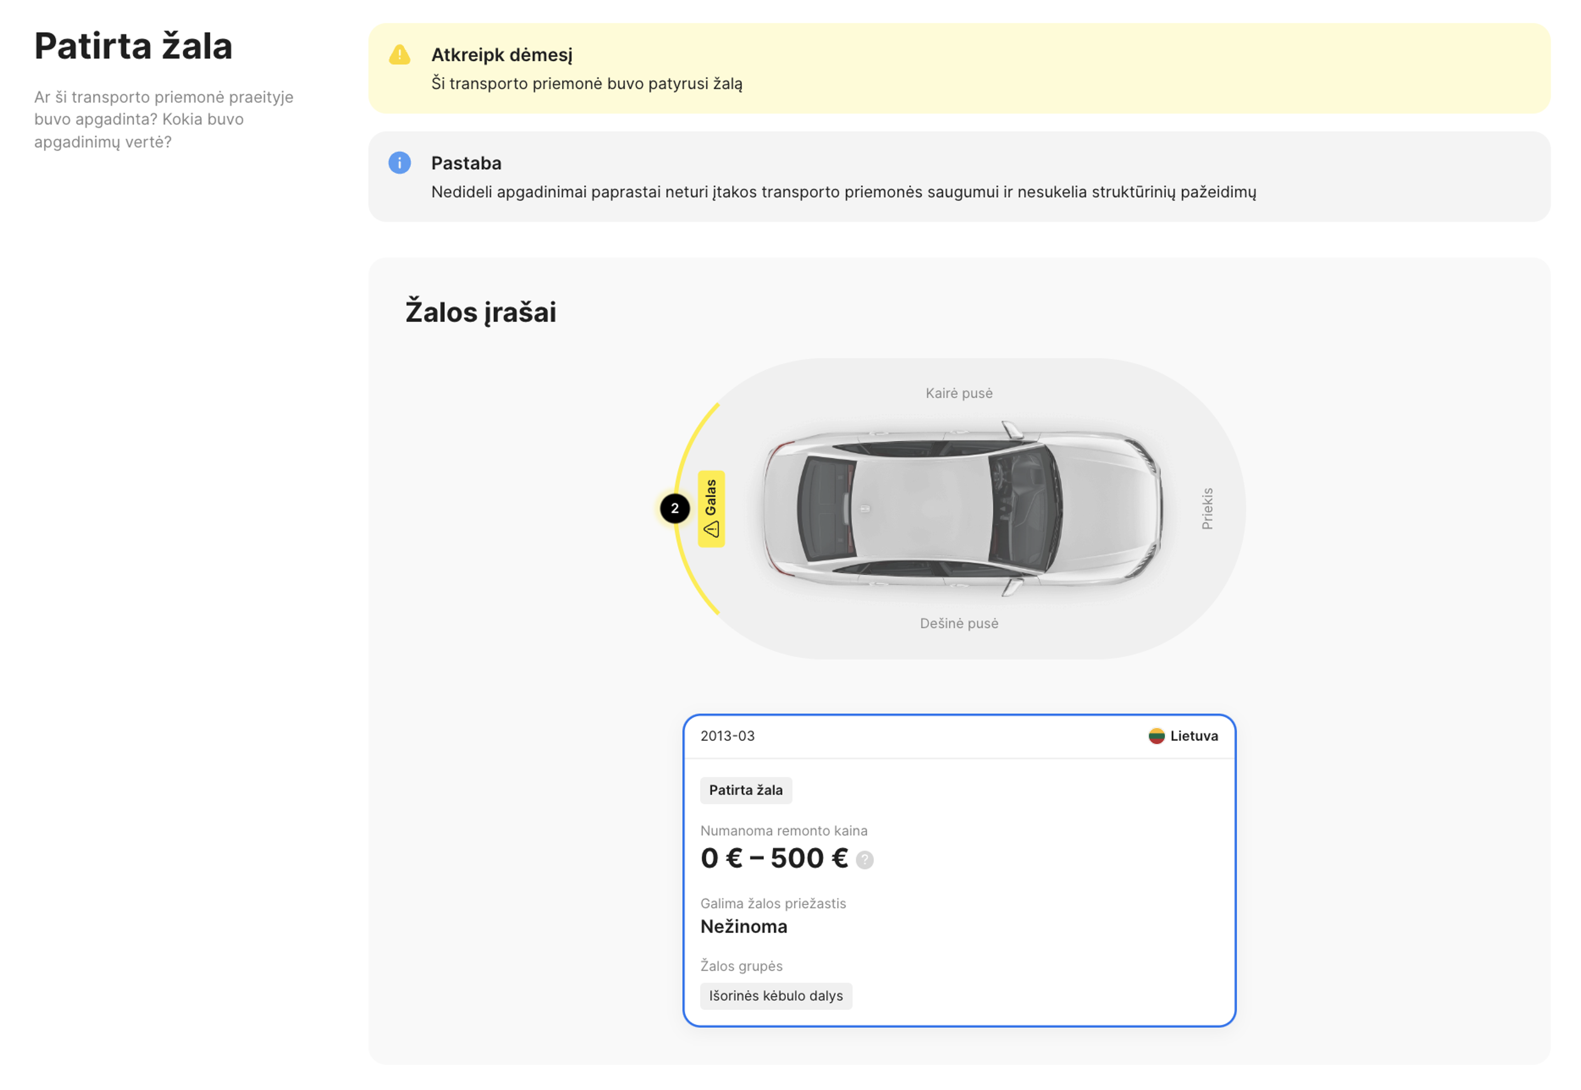Click the Lithuanian flag icon
1581x1090 pixels.
[1156, 736]
